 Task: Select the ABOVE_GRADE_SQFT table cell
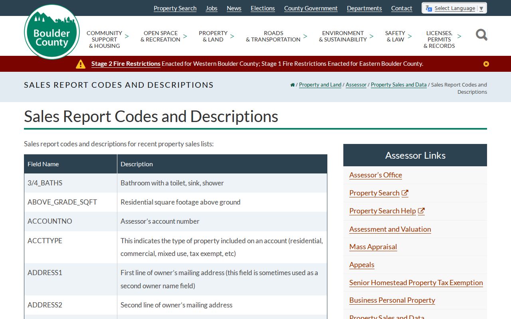click(71, 202)
